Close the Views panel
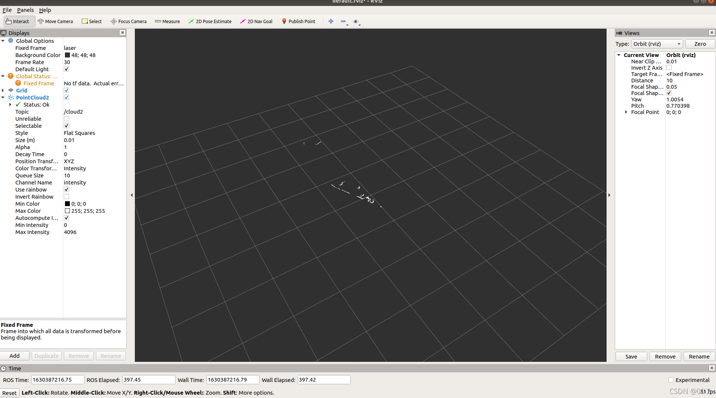Screen dimensions: 716x398 tap(712, 33)
